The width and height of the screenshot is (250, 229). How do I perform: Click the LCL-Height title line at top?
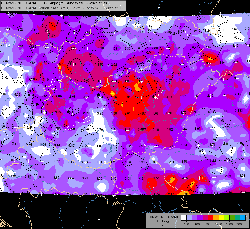(x=55, y=3)
